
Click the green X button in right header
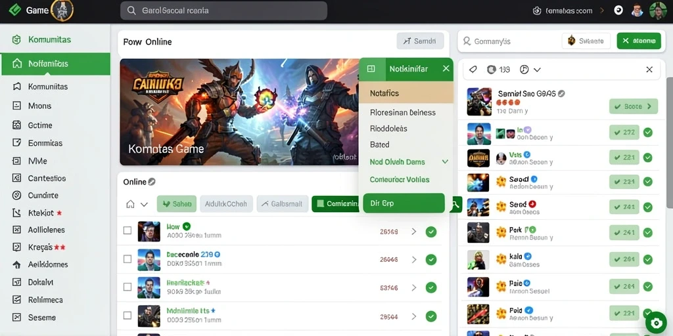click(639, 41)
